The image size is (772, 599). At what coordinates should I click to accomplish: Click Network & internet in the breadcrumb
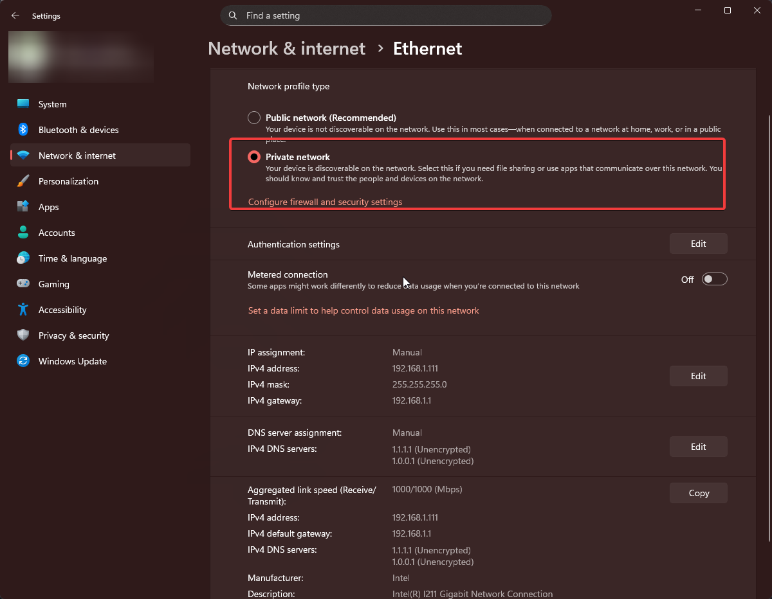(x=286, y=48)
